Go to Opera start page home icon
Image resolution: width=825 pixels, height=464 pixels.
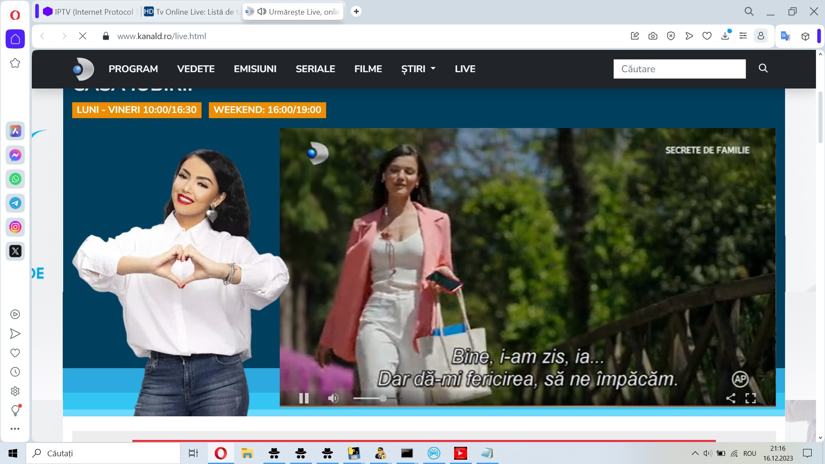(15, 39)
